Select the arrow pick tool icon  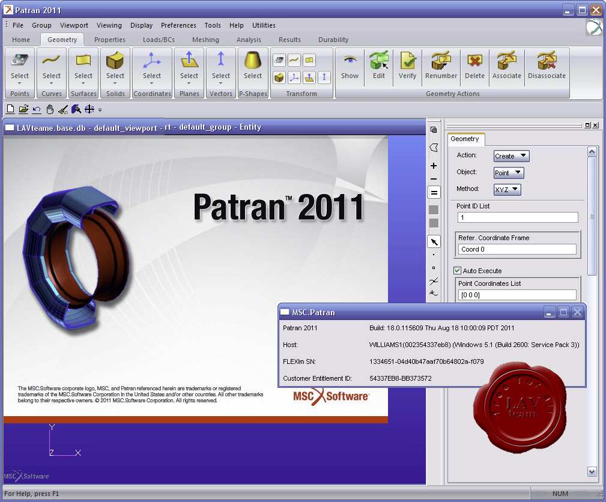pos(434,242)
